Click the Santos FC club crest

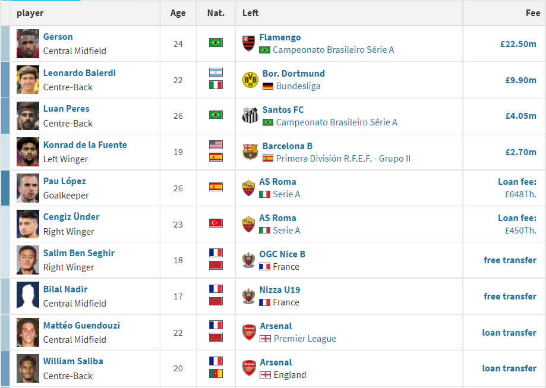250,115
